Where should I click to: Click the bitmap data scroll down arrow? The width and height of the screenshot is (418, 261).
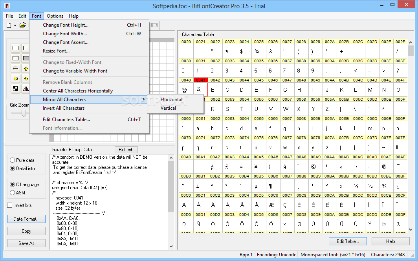[x=171, y=246]
